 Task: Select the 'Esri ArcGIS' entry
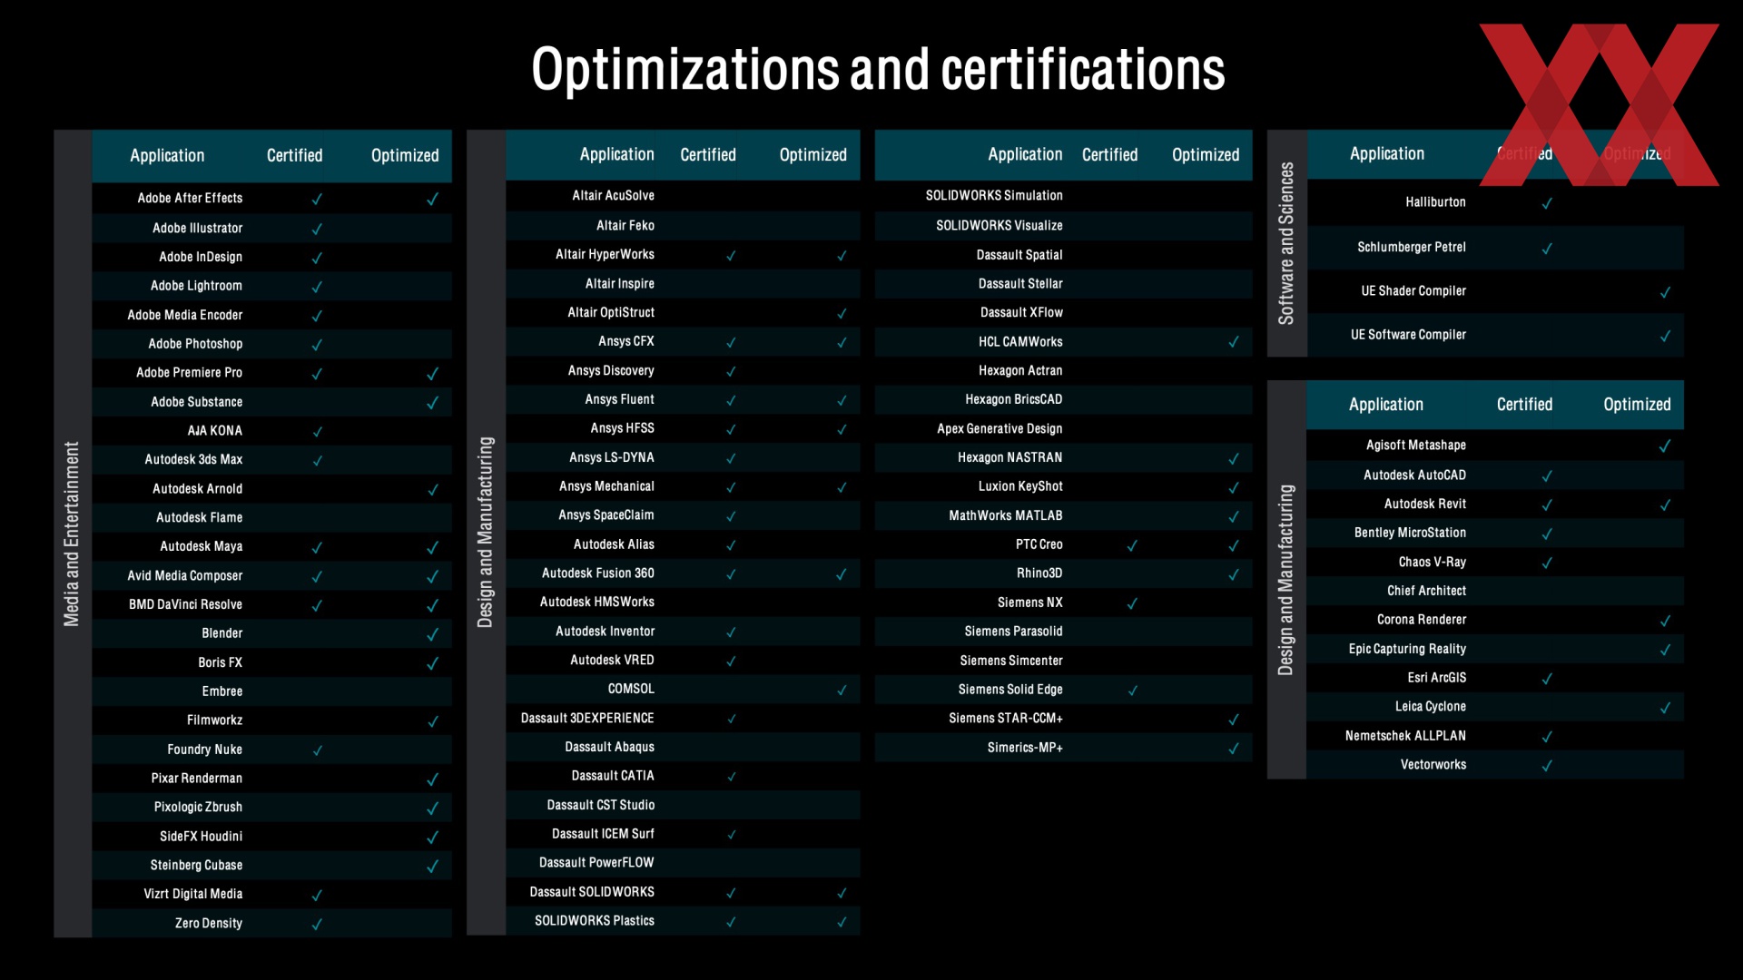(1437, 678)
